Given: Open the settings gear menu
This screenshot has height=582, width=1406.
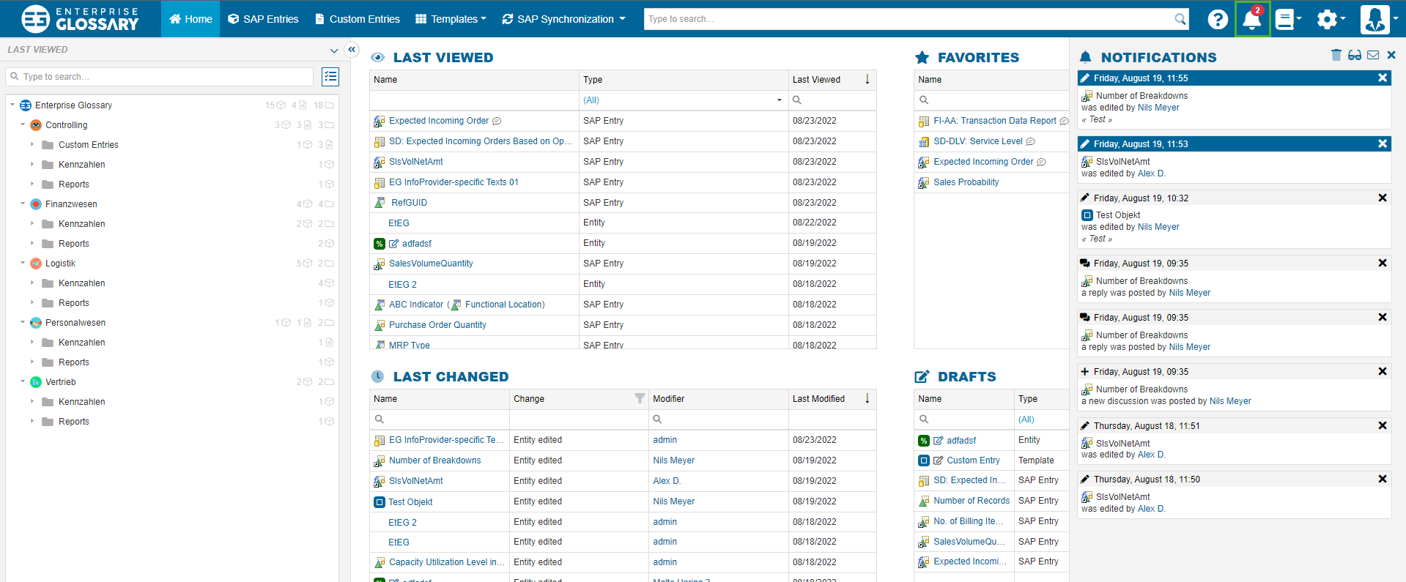Looking at the screenshot, I should pyautogui.click(x=1328, y=19).
